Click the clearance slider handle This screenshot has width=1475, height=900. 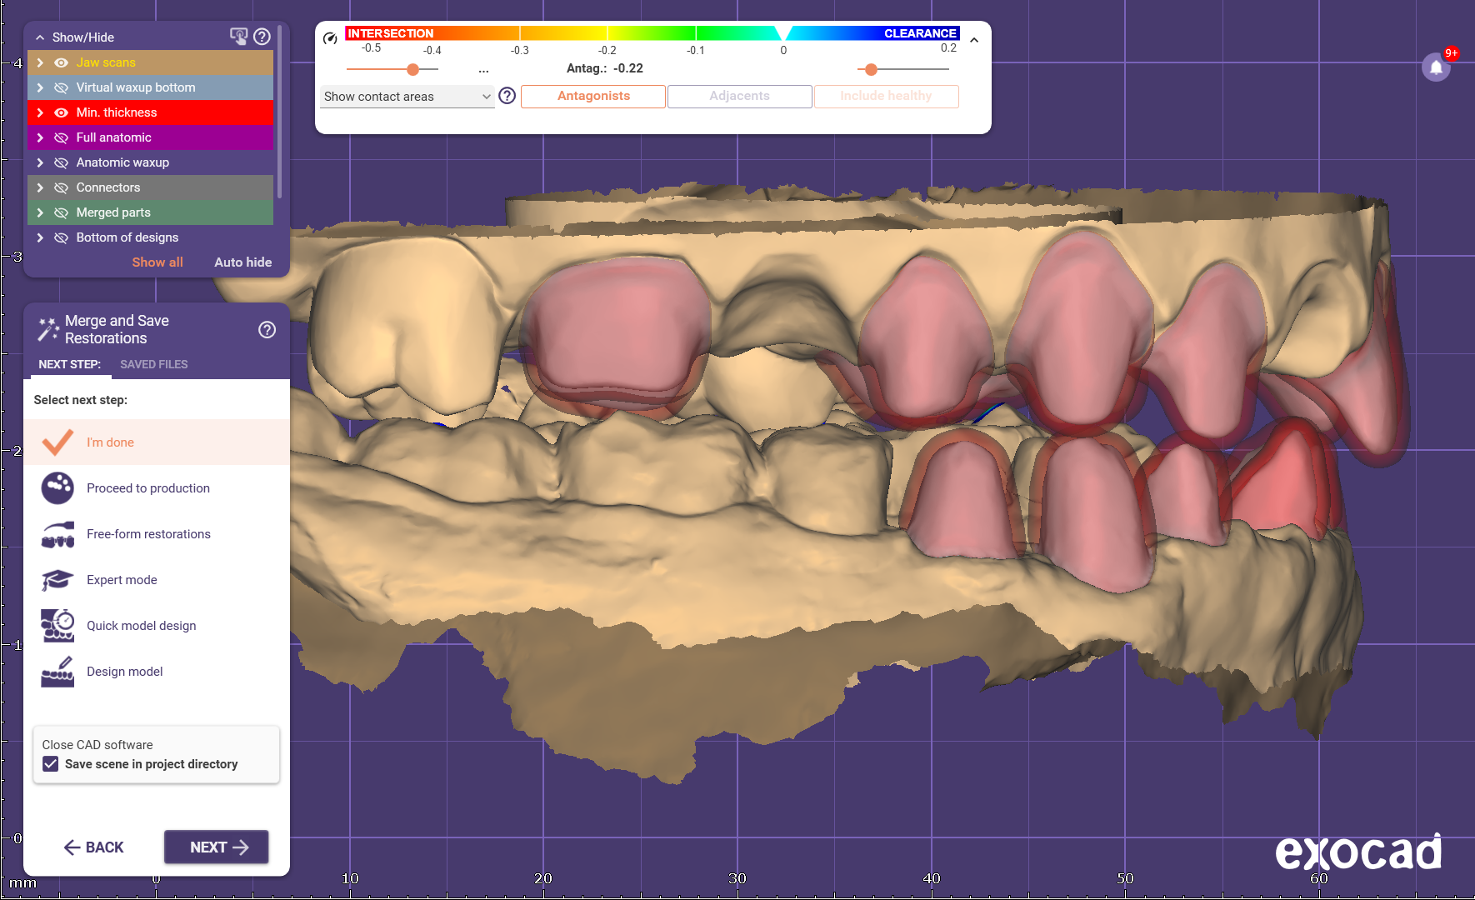click(x=871, y=69)
